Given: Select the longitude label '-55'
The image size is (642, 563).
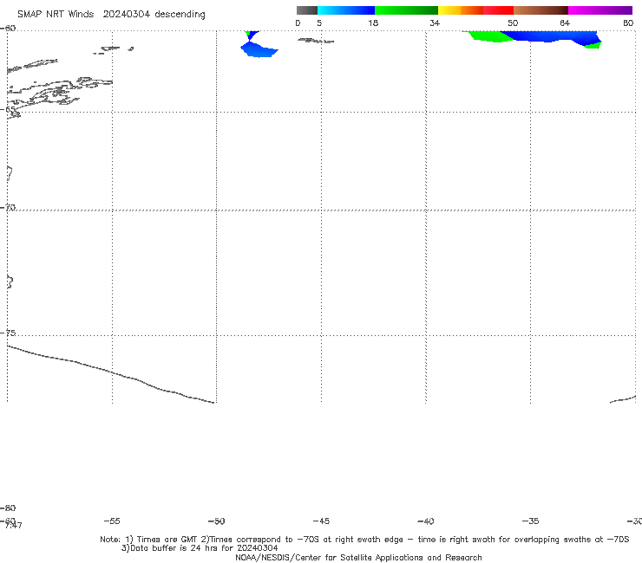Looking at the screenshot, I should (112, 521).
